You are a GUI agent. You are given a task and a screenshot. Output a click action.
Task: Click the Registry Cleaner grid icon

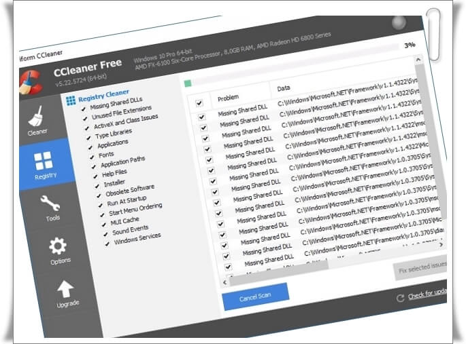[x=71, y=100]
